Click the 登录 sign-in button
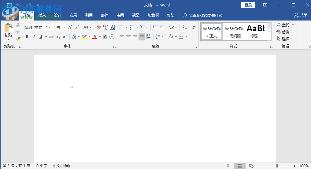 coord(248,5)
